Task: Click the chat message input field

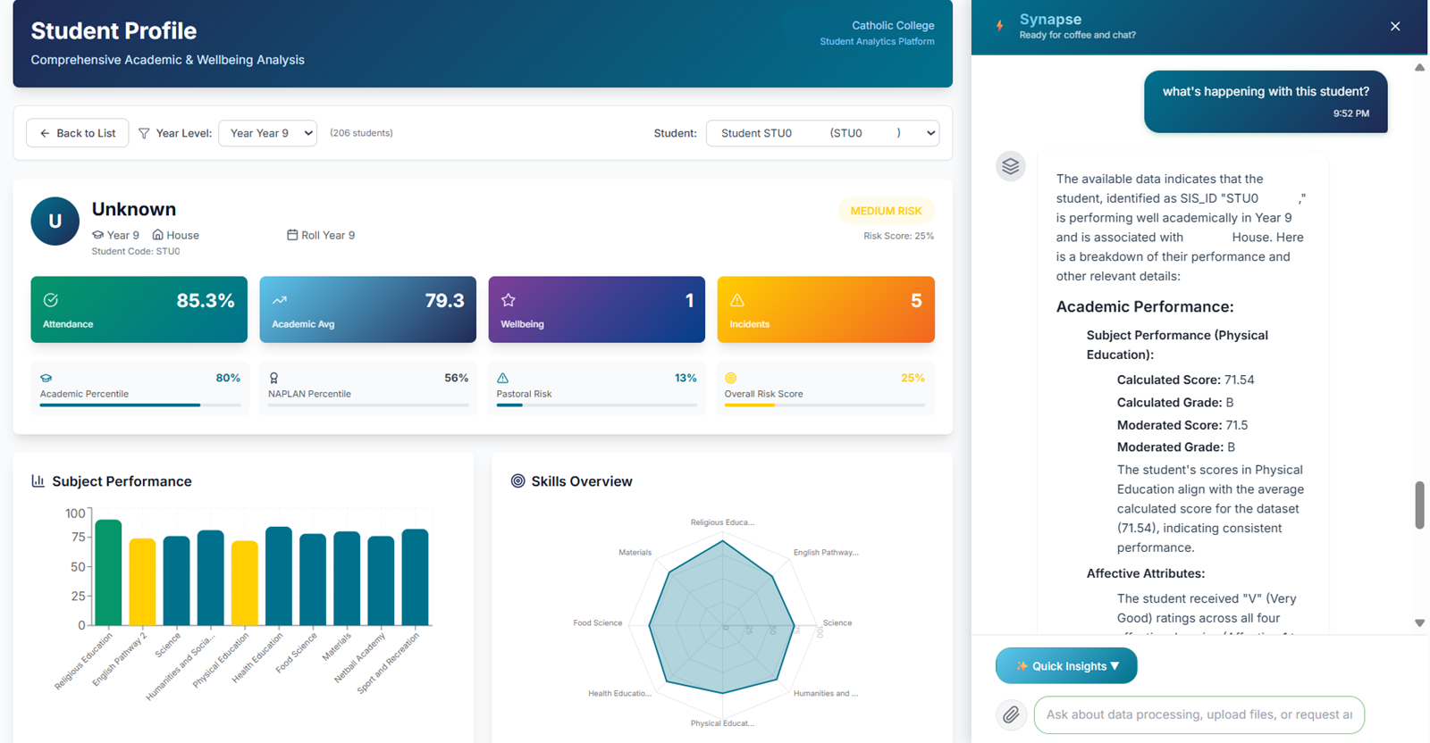Action: tap(1199, 714)
